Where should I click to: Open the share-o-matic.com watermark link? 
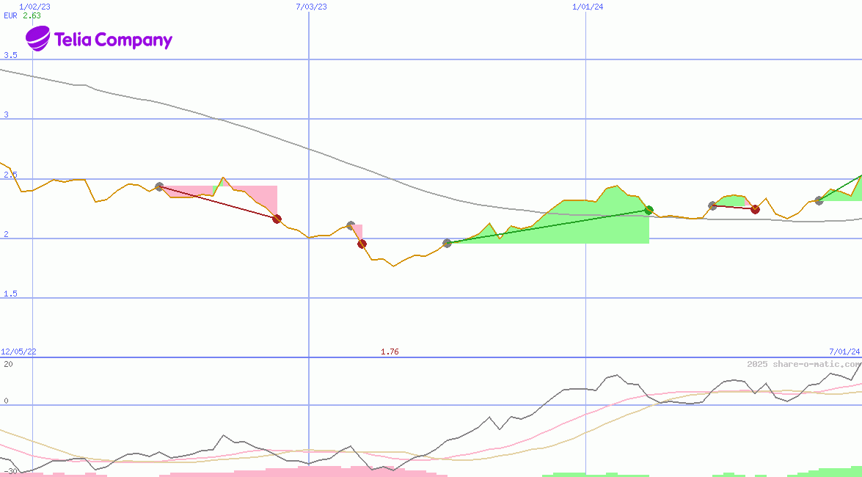[x=803, y=364]
